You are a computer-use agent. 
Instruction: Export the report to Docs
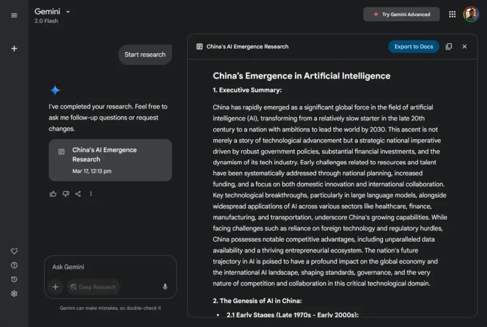[413, 46]
